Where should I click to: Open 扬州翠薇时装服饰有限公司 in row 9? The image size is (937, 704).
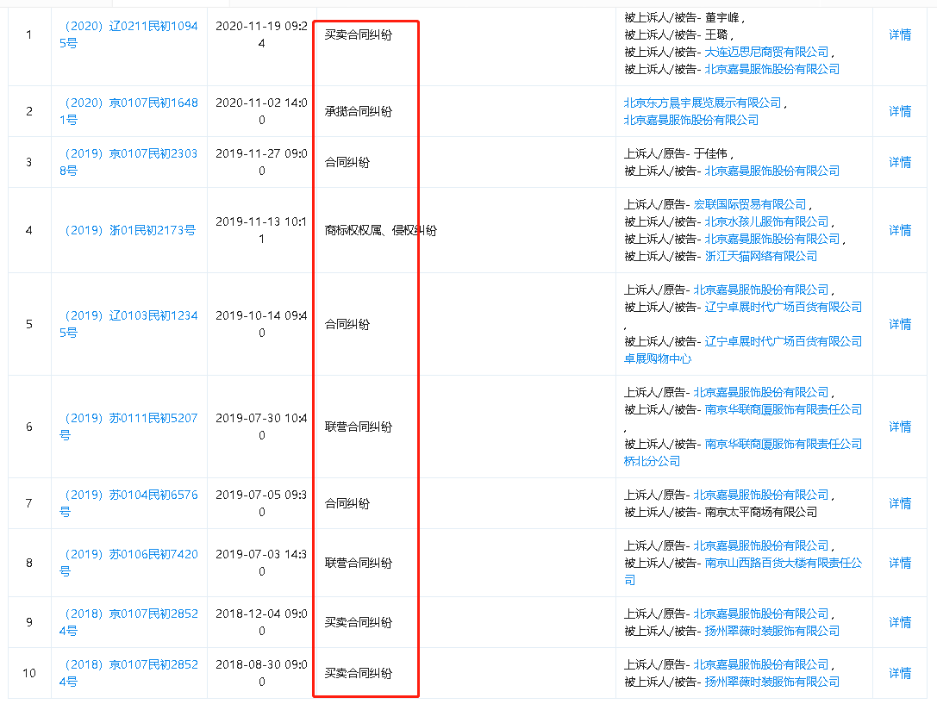tap(772, 631)
